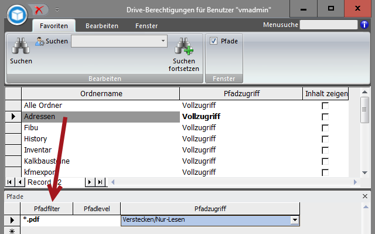Switch to the Bearbeiten ribbon tab
The image size is (375, 234).
[102, 26]
